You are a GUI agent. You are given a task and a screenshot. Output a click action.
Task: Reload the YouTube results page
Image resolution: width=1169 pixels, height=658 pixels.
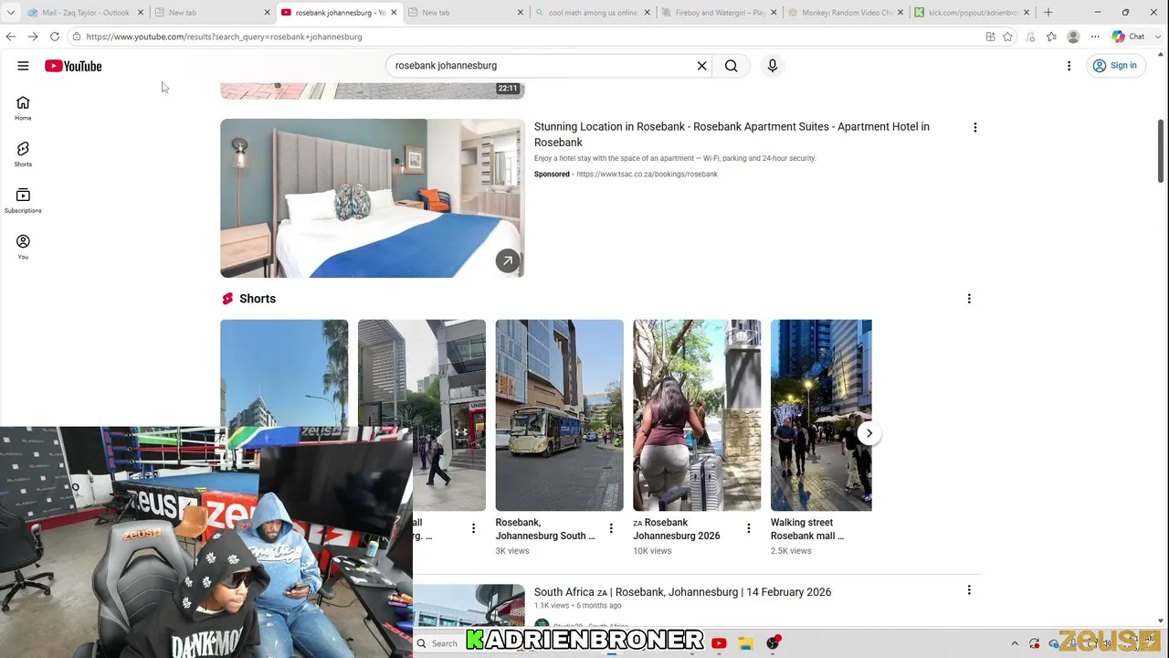point(55,37)
